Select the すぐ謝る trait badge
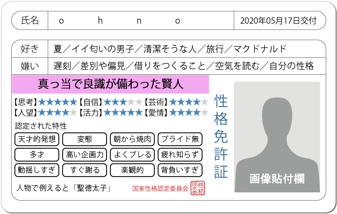 [x=85, y=170]
